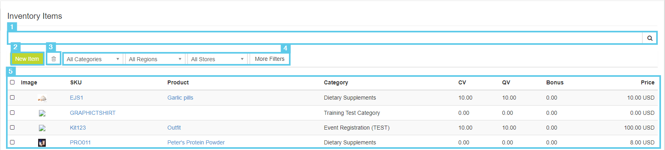
Task: Open the EJS1 SKU link
Action: coord(76,98)
